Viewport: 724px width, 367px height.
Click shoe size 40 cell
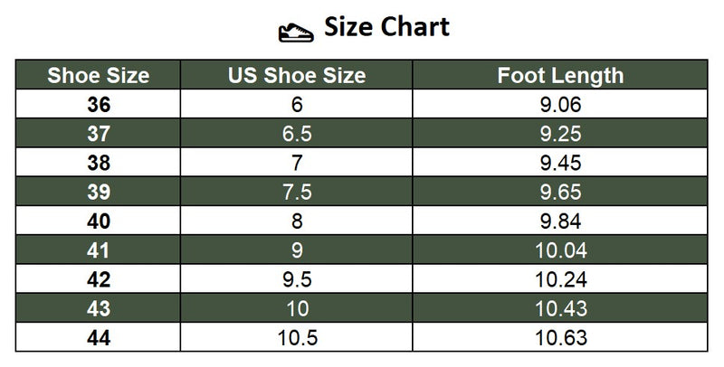[x=99, y=221]
